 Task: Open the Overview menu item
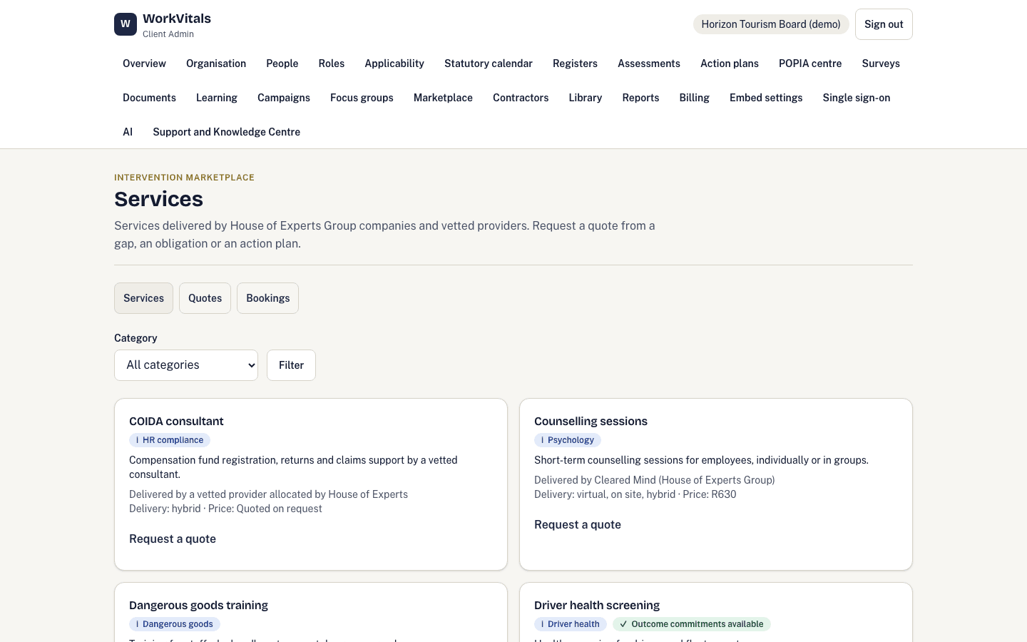[144, 63]
